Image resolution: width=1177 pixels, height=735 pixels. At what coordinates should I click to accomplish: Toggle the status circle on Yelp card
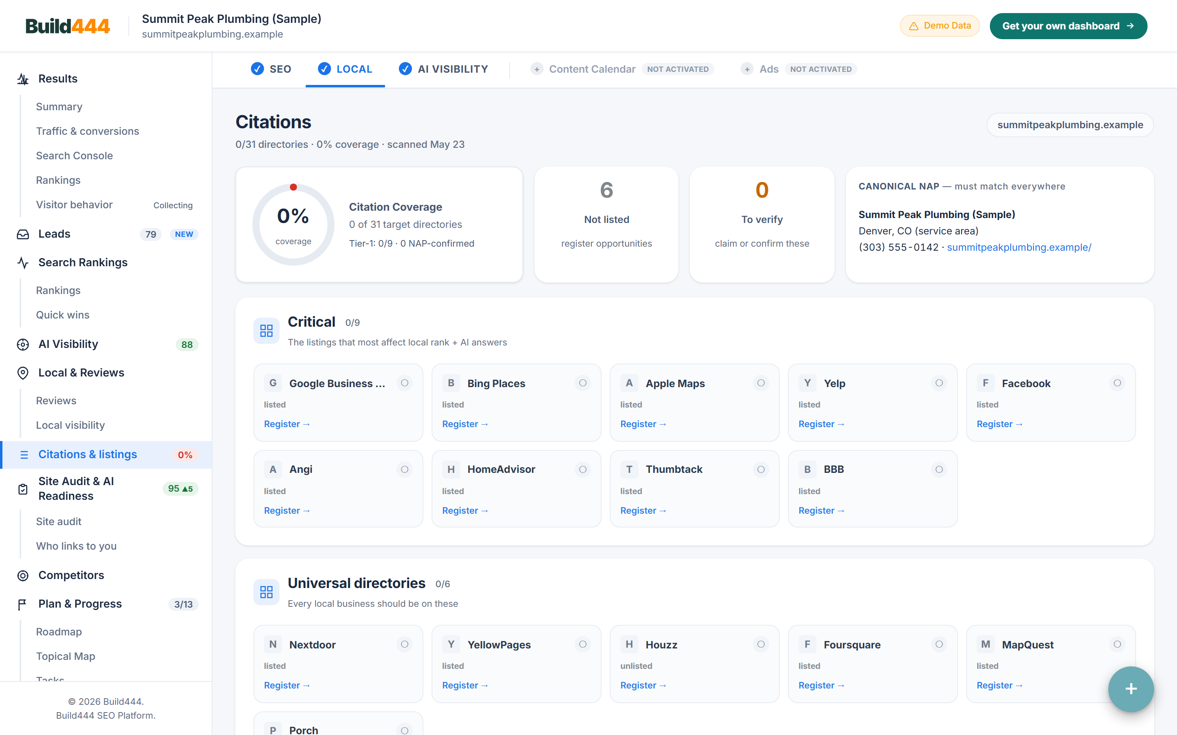(x=939, y=383)
